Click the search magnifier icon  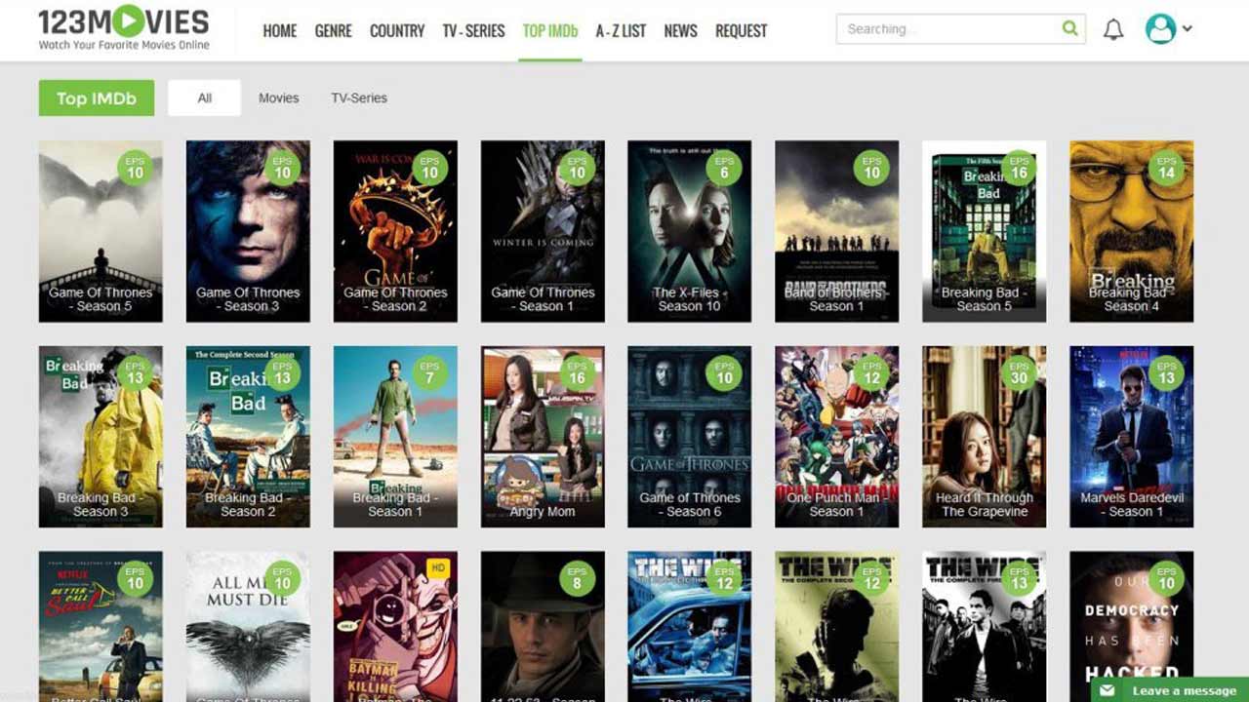[x=1070, y=28]
